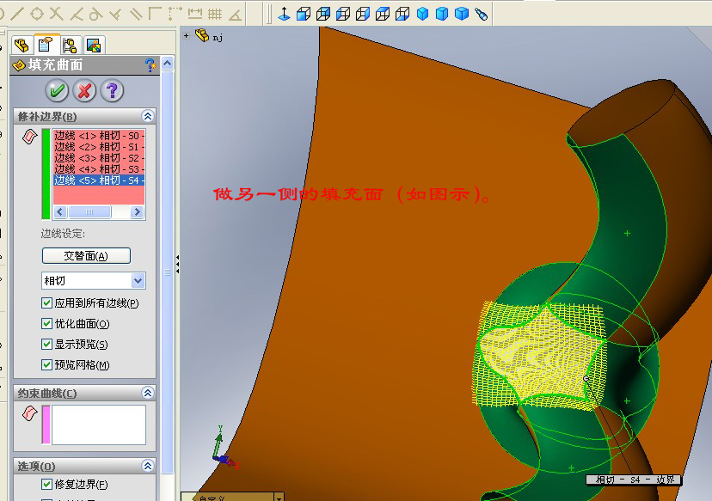Switch to Top view cube icon
This screenshot has height=501, width=712.
[383, 14]
